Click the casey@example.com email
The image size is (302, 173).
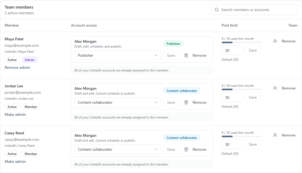click(x=22, y=140)
